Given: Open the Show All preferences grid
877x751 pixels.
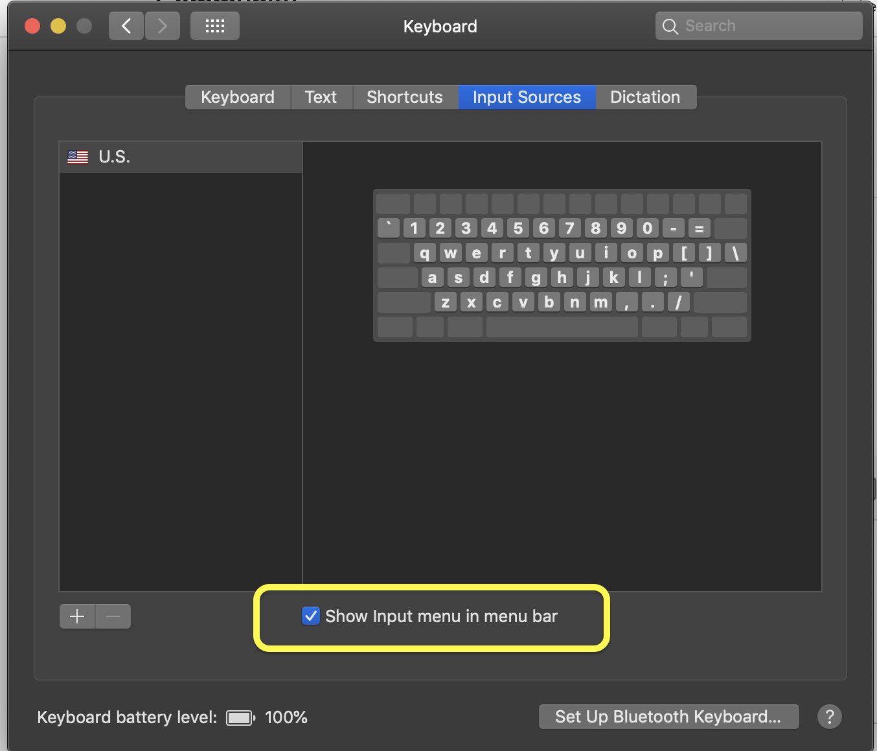Looking at the screenshot, I should click(x=214, y=26).
